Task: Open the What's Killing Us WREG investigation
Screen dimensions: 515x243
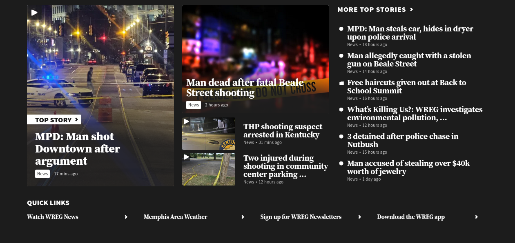Action: [415, 113]
